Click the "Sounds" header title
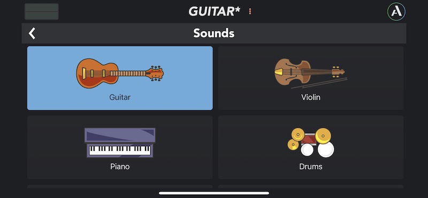 [x=214, y=33]
